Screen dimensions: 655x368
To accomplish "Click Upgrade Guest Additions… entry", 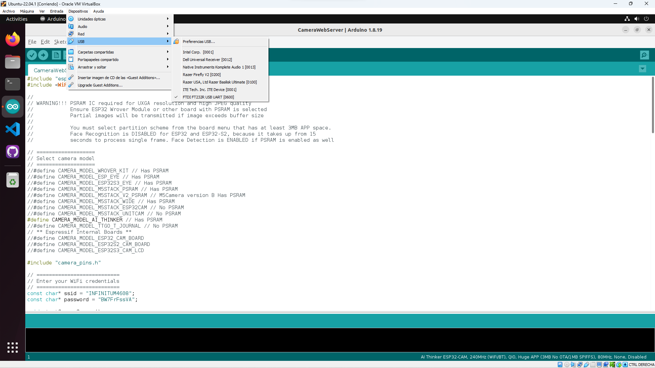I will [100, 85].
